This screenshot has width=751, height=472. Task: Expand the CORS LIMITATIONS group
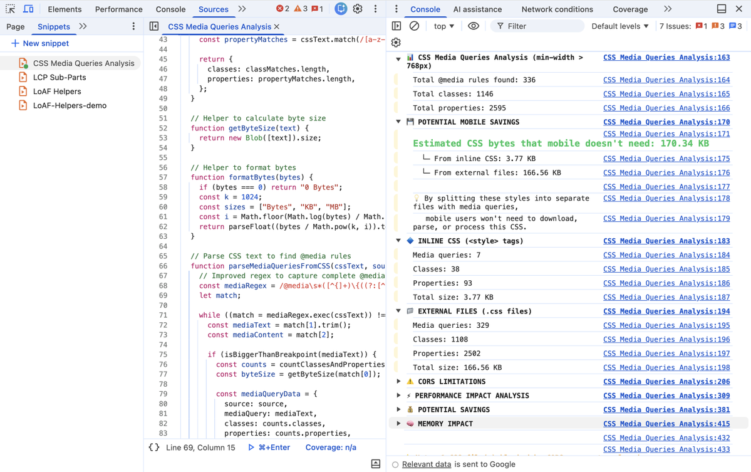click(398, 382)
